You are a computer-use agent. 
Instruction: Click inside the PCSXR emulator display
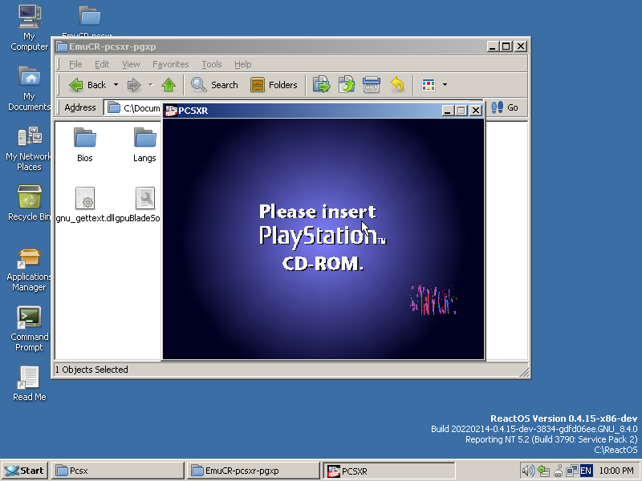[323, 239]
